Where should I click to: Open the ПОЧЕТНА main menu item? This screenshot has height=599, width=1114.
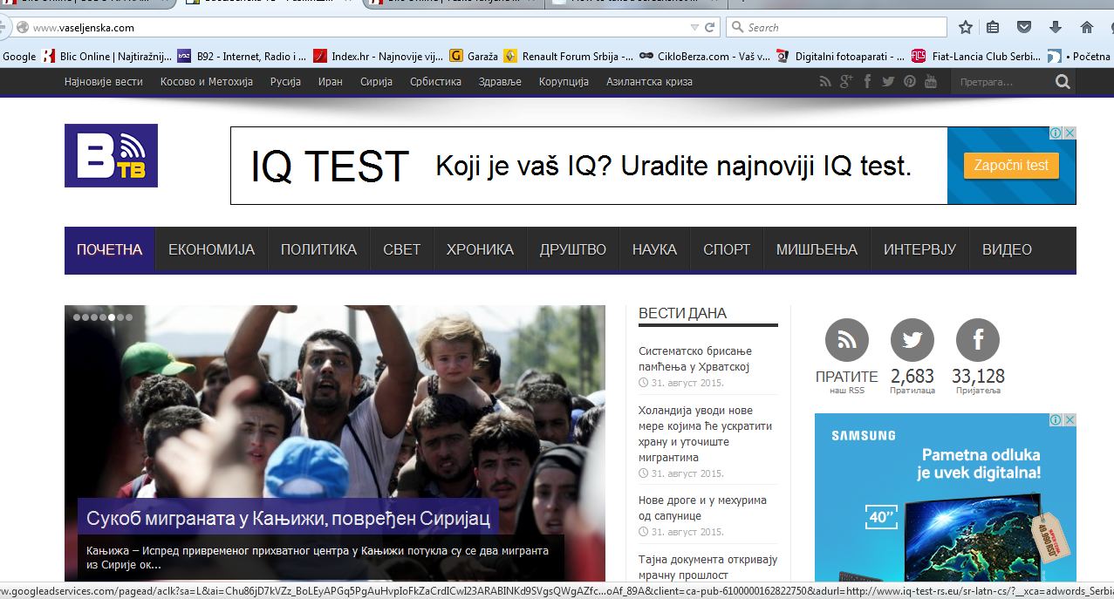(x=109, y=250)
